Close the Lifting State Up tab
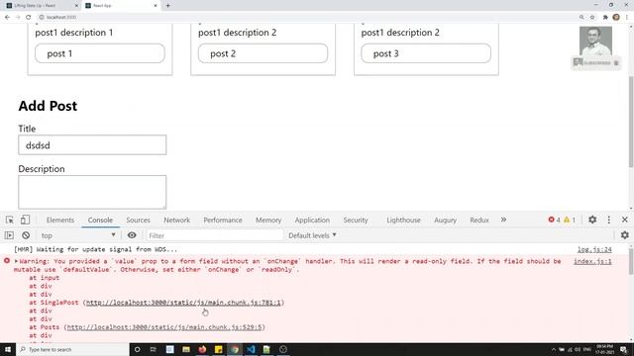The image size is (634, 356). (76, 6)
